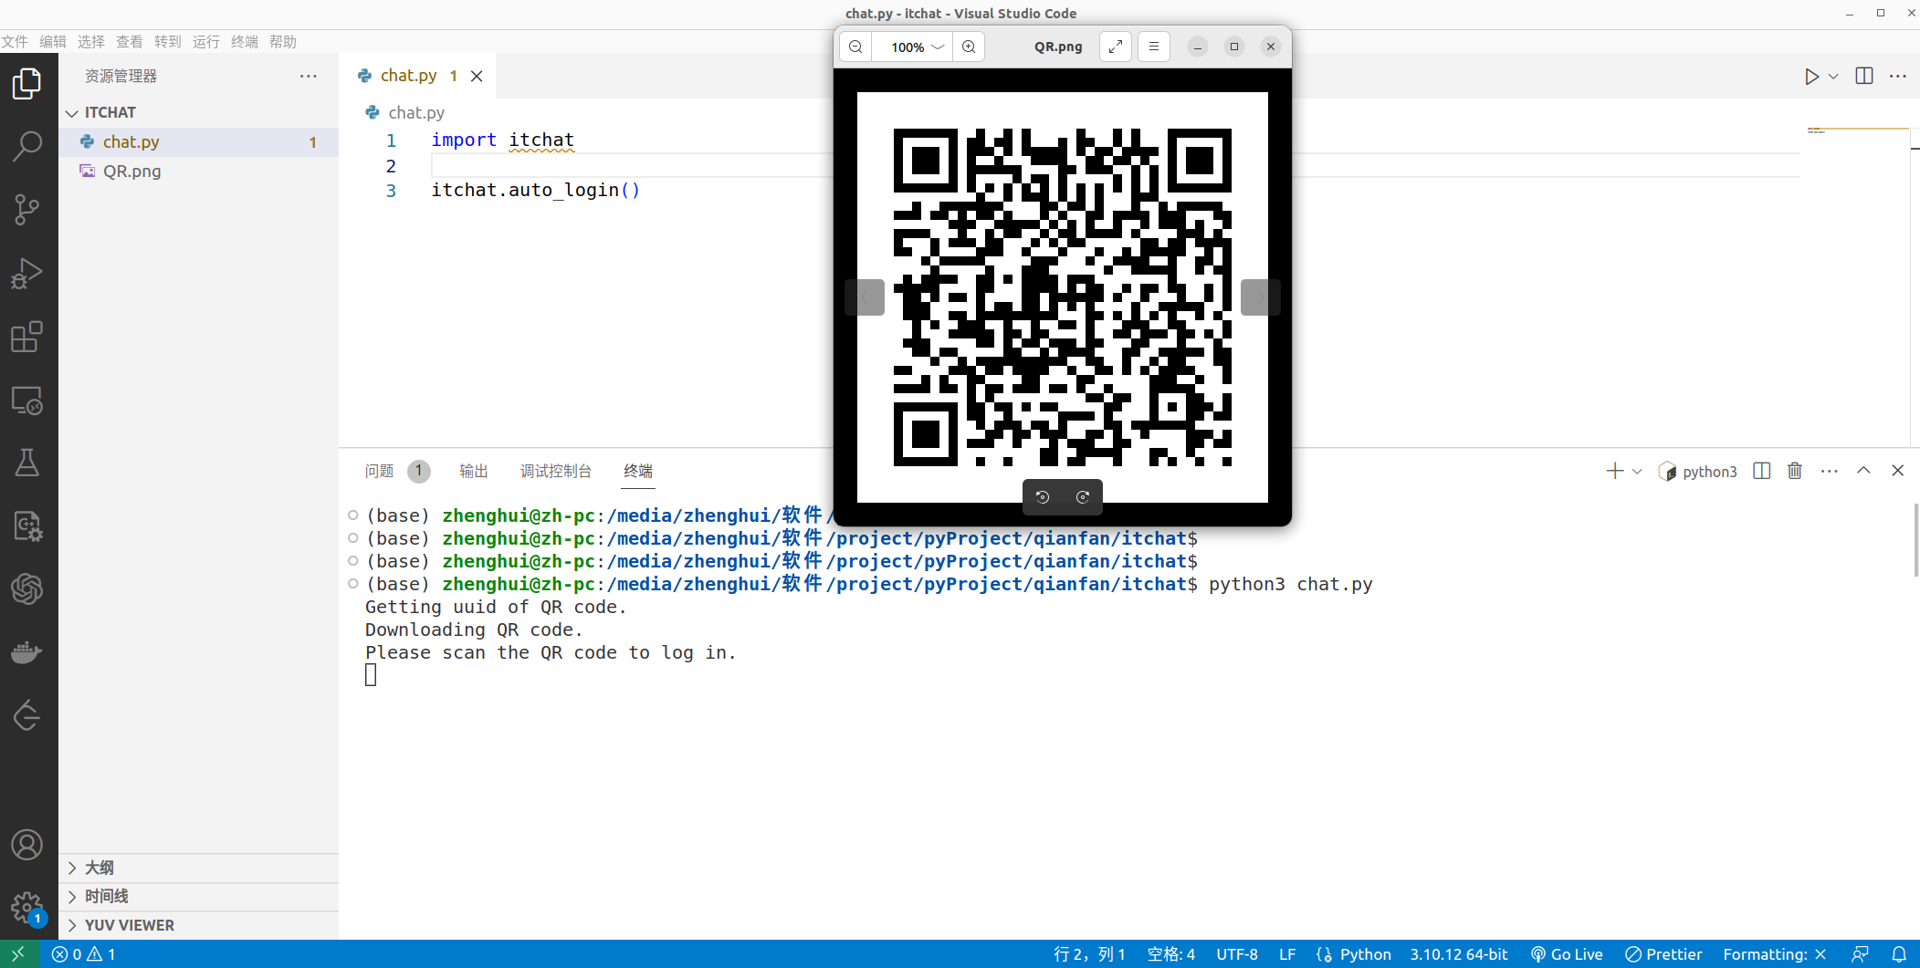Select Python interpreter 3.10.12 64-bit
The image size is (1920, 968).
(x=1459, y=954)
